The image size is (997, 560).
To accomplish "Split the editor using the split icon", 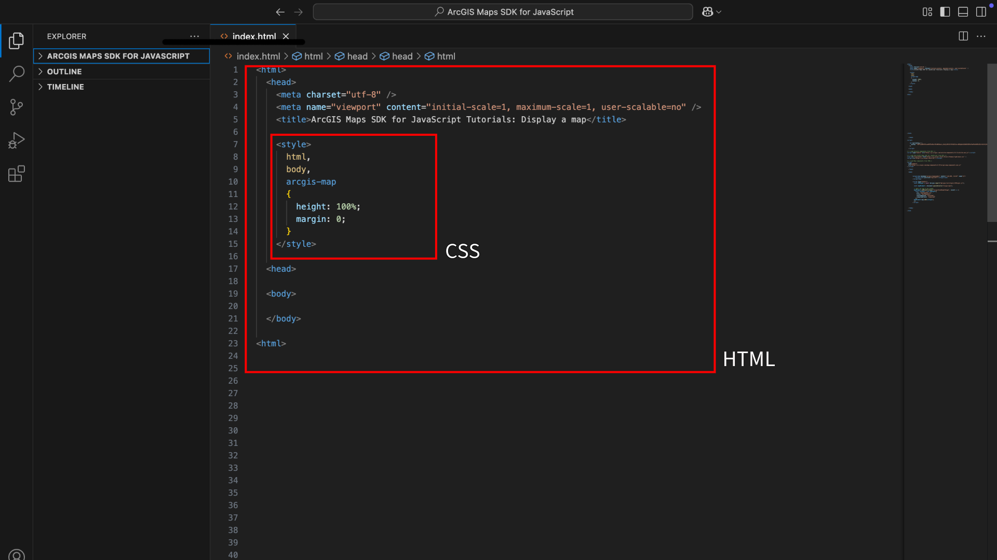I will [x=963, y=36].
